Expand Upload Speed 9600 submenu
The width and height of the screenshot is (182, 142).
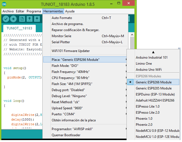pos(85,108)
